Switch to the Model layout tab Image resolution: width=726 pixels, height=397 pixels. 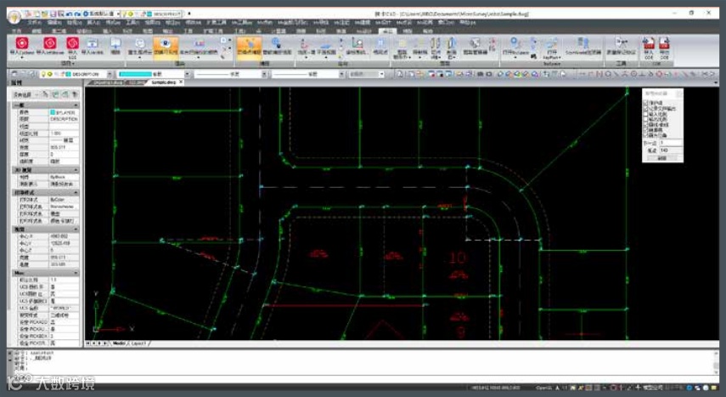119,343
